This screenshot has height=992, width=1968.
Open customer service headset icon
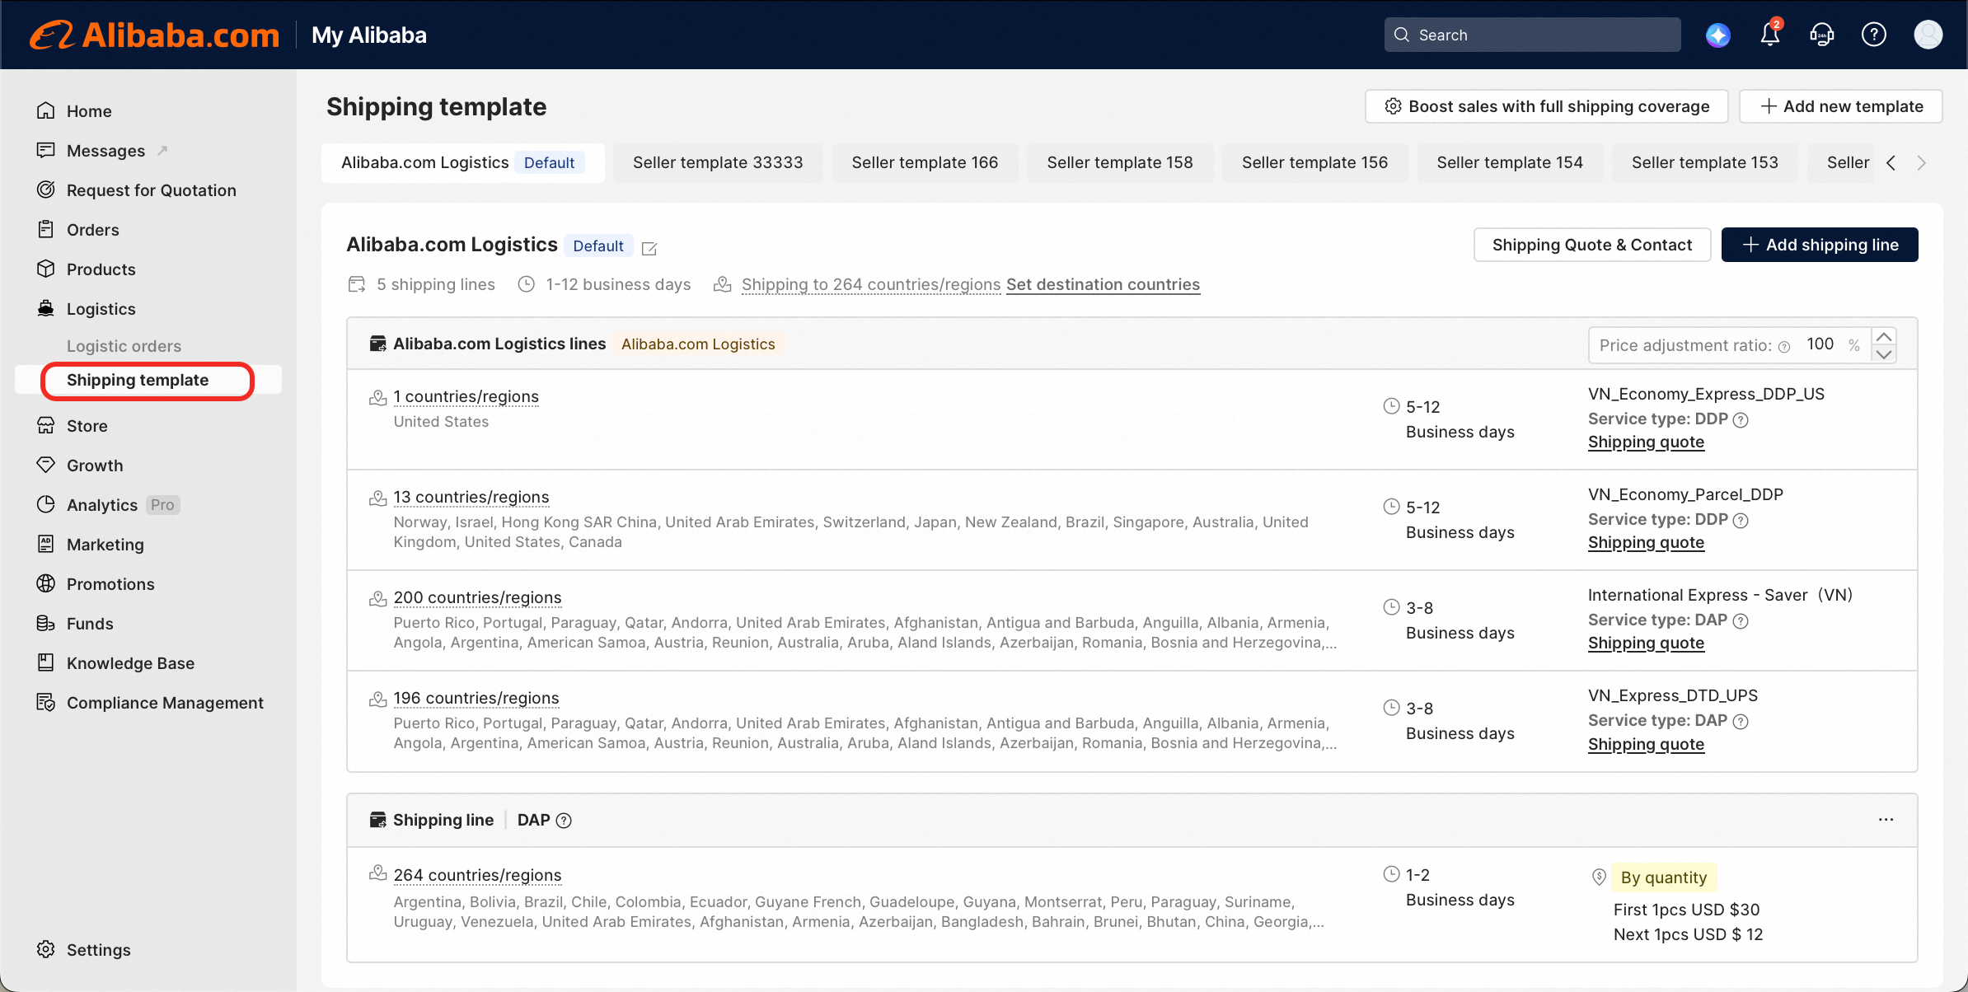(x=1822, y=35)
